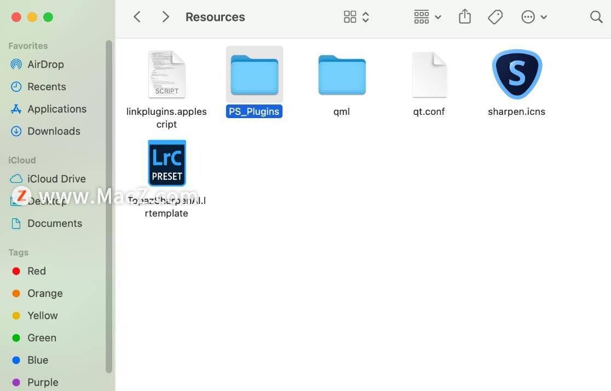Select the PS_Plugins folder
This screenshot has width=611, height=391.
pos(254,75)
